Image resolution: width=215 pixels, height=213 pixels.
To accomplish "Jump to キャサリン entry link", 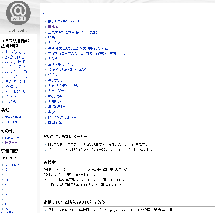I will click(55, 80).
